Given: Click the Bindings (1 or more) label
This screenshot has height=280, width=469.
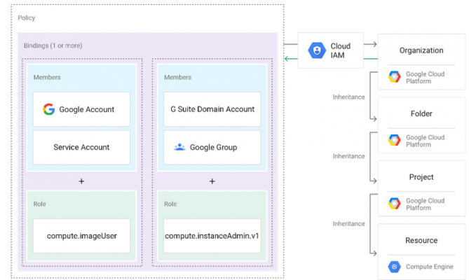Looking at the screenshot, I should [53, 45].
